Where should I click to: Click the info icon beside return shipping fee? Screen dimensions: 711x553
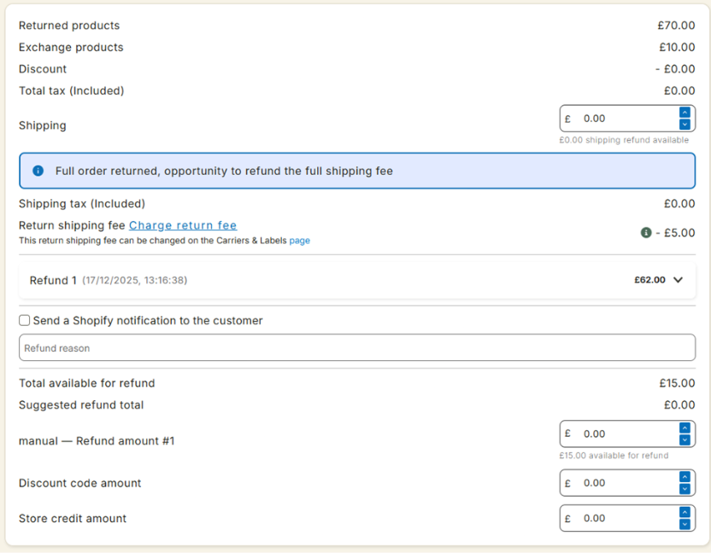pos(646,232)
